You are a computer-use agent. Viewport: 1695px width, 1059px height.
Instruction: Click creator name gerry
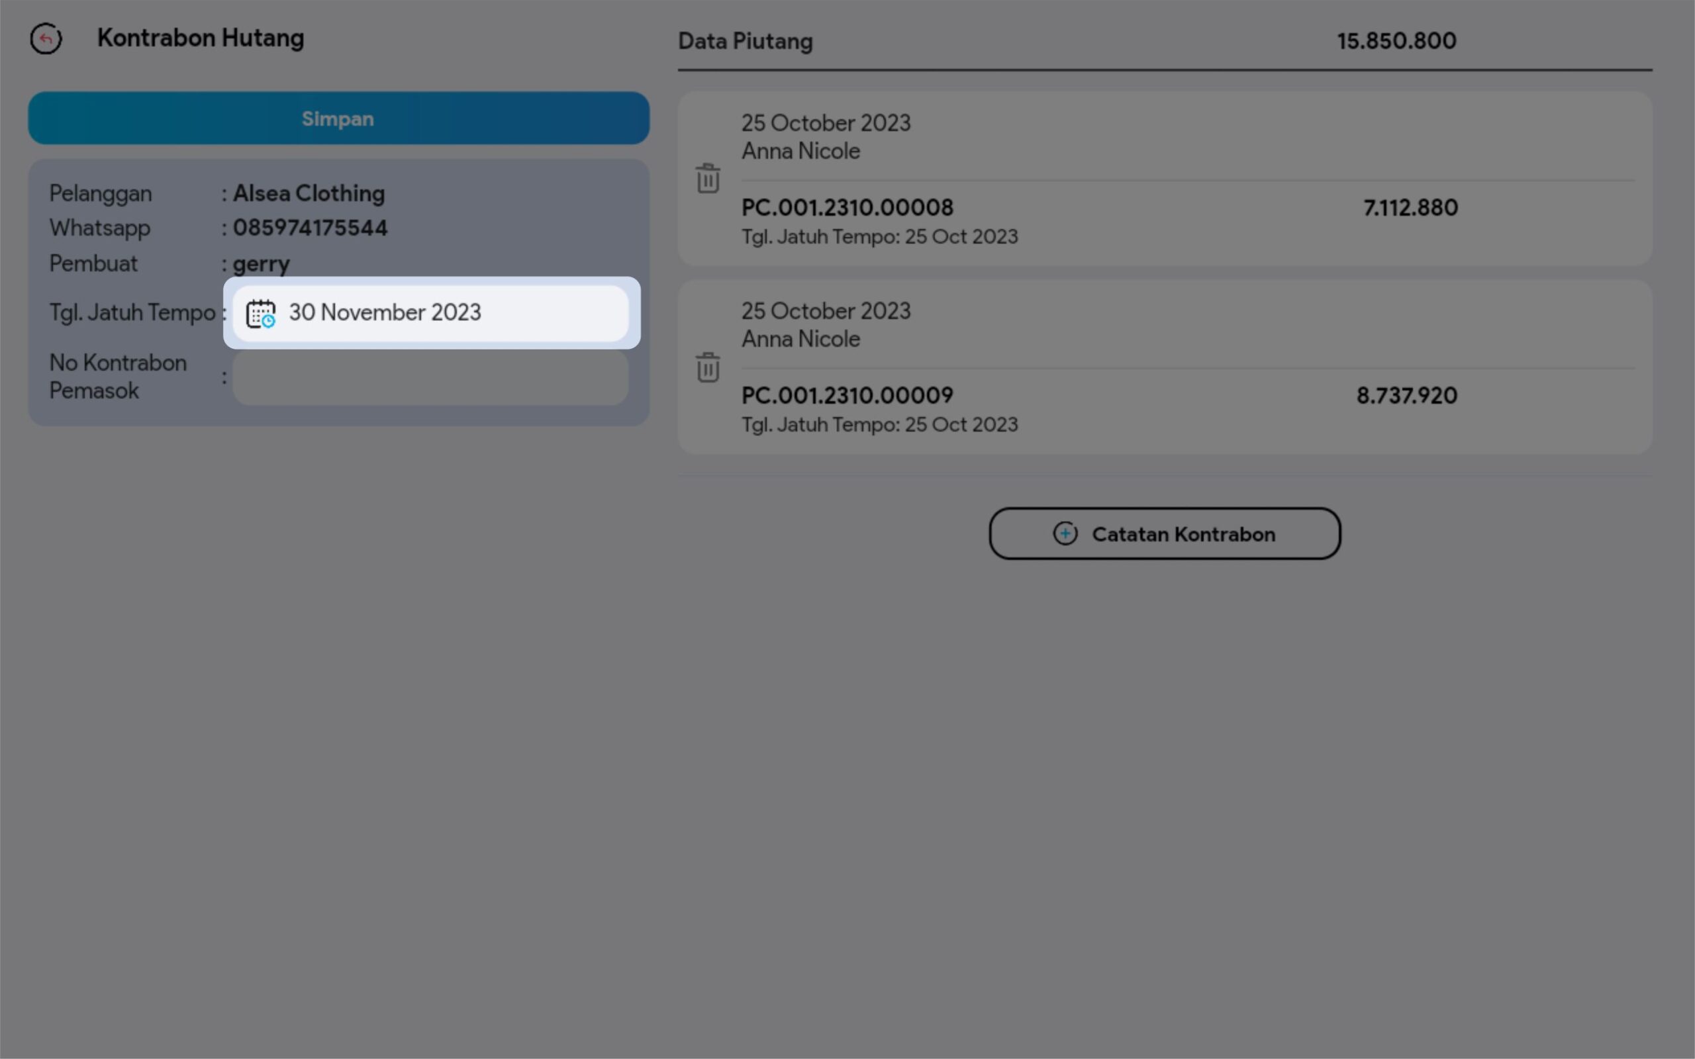click(x=262, y=264)
